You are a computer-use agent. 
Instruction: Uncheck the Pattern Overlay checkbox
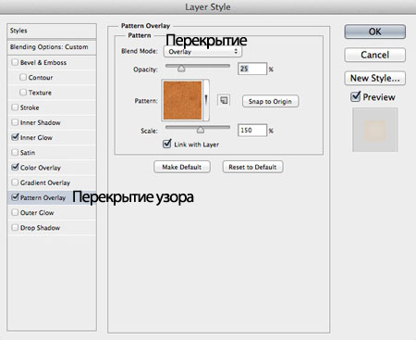point(15,197)
